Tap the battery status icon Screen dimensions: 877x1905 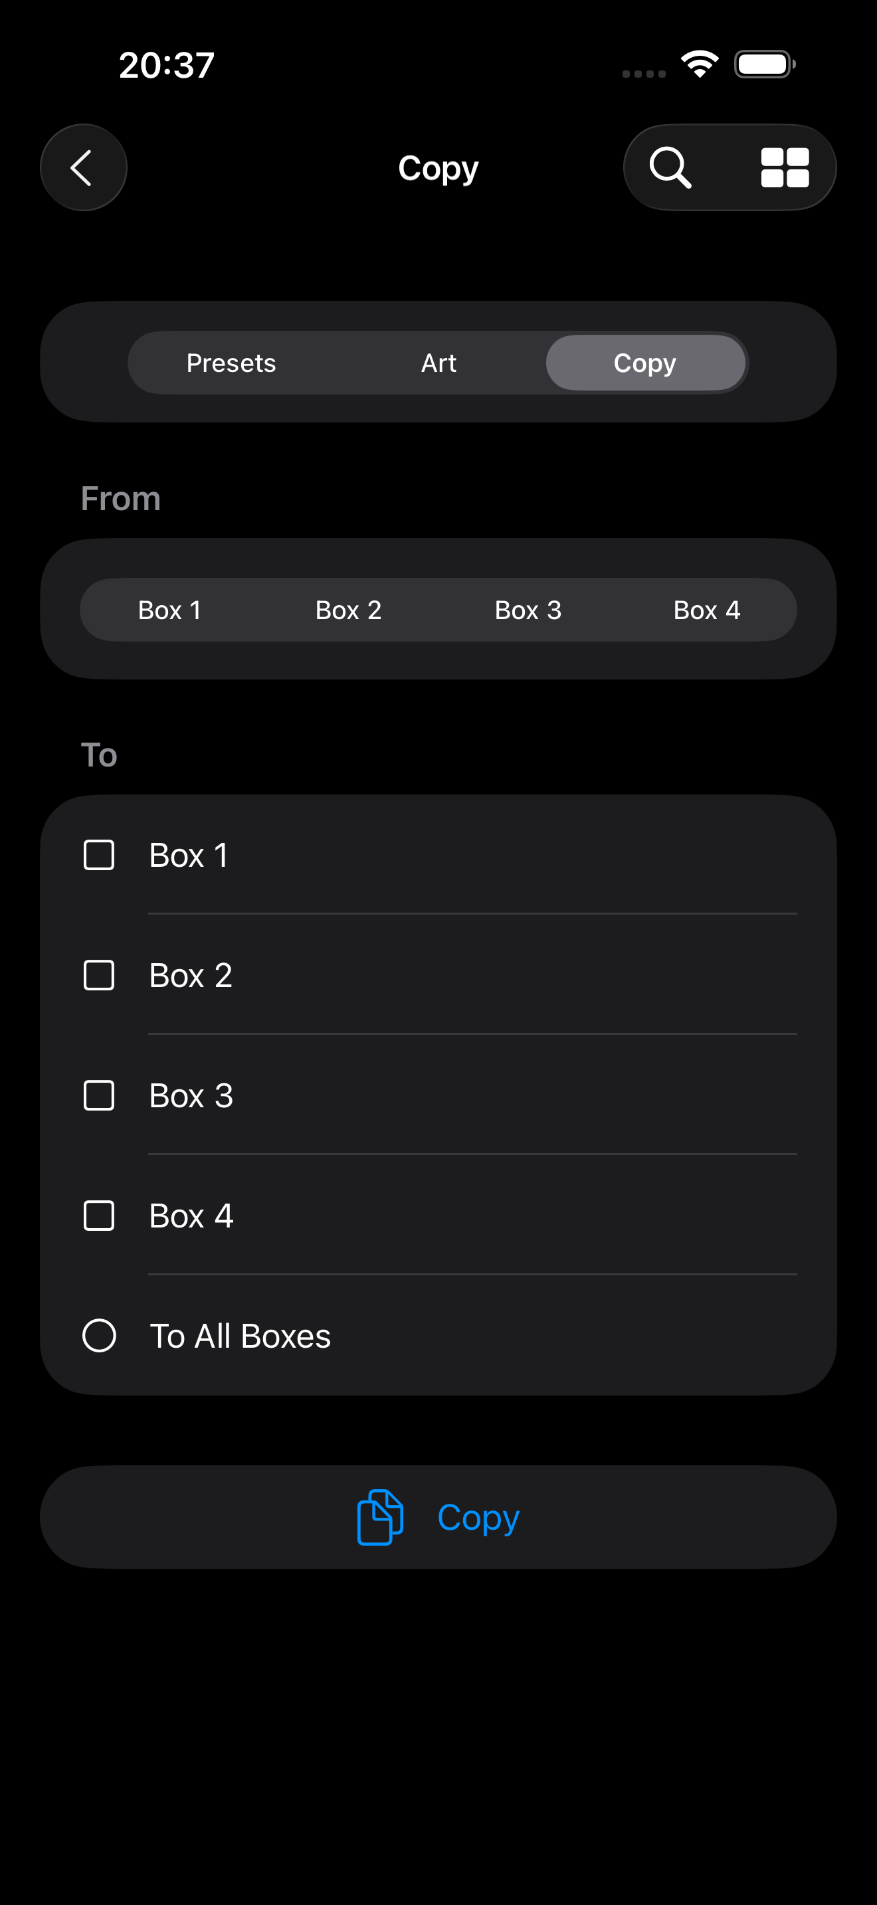764,64
